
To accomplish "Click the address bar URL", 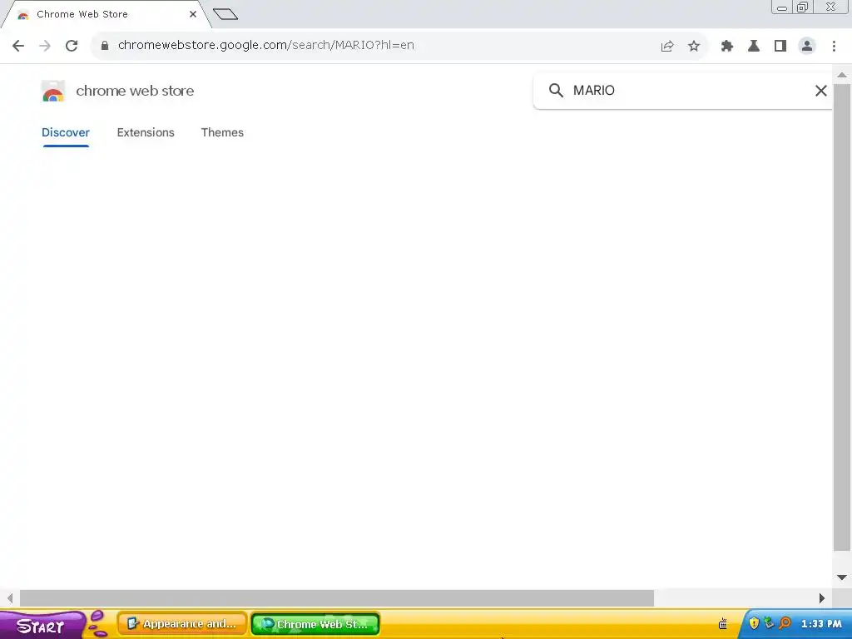I will coord(265,45).
